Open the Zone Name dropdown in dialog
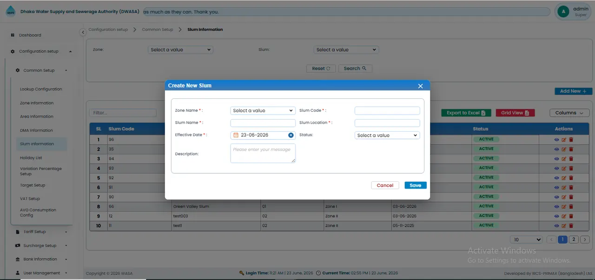This screenshot has height=280, width=595. click(263, 111)
